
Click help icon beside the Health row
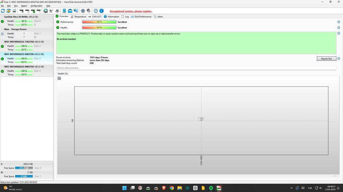[x=339, y=28]
